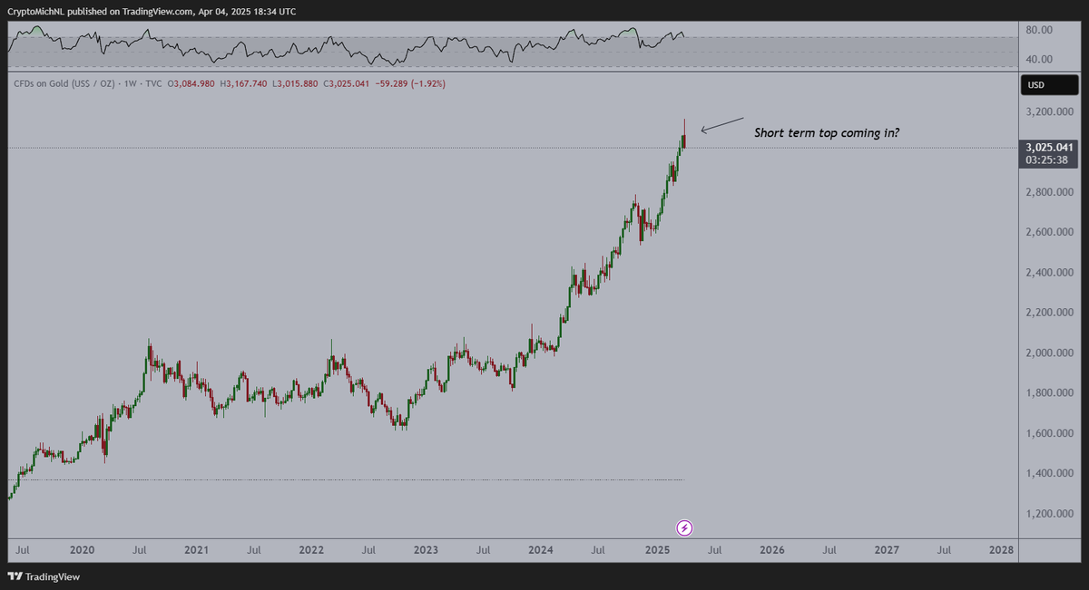Click the close value C3,025.041
Image resolution: width=1089 pixels, height=590 pixels.
pos(348,83)
